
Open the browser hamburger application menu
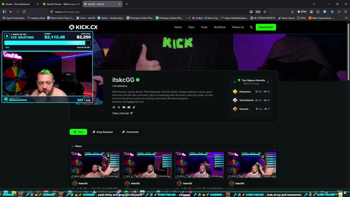346,12
